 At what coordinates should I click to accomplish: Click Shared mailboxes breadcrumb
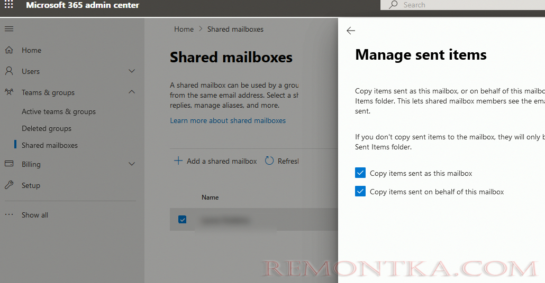[235, 30]
